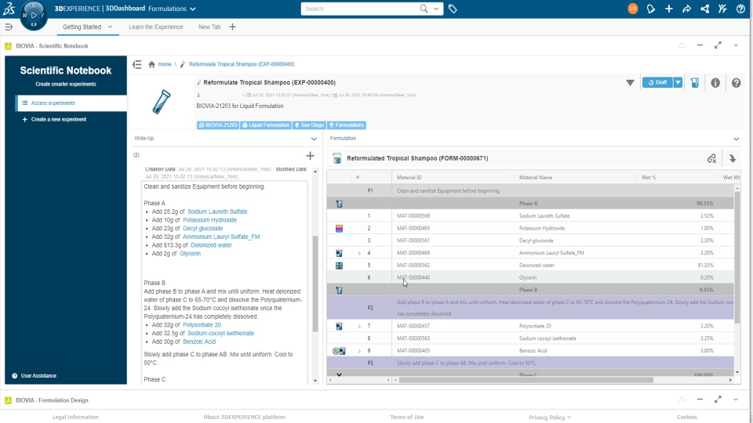Click the Phase A beaker icon
753x423 pixels.
[x=339, y=204]
